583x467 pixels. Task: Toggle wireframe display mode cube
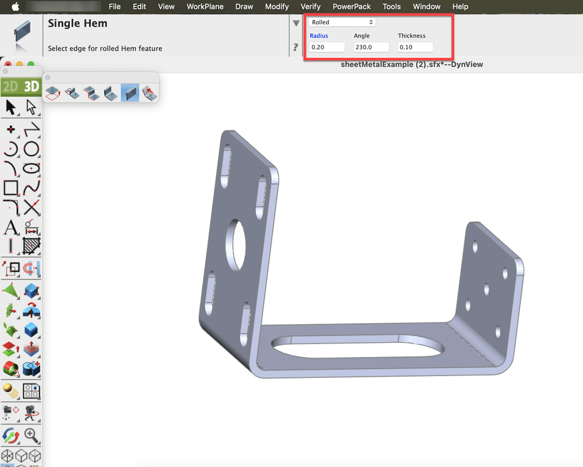(9, 456)
